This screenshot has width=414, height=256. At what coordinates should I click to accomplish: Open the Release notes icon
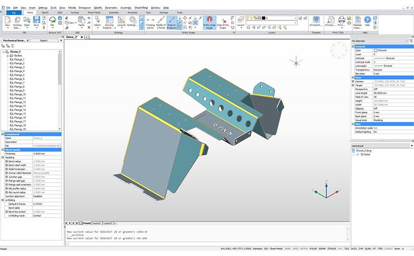(x=357, y=21)
